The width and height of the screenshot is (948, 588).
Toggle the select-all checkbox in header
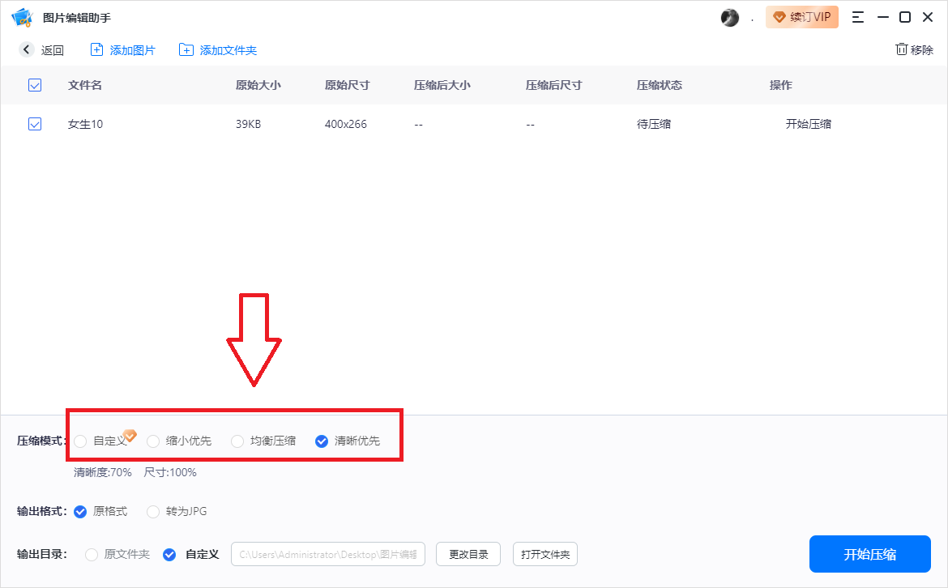34,85
